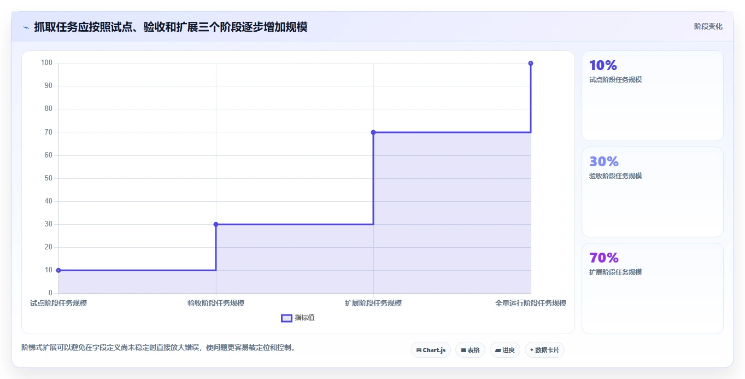Click the 扩展阶段任务规模 card label
The image size is (745, 379).
(615, 272)
